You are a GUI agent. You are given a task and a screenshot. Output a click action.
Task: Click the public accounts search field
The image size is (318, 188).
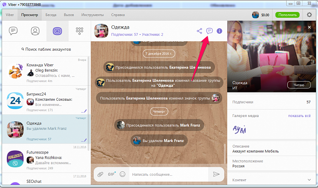point(46,49)
